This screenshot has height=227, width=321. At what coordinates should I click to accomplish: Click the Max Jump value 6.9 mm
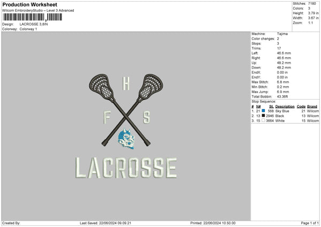click(283, 92)
